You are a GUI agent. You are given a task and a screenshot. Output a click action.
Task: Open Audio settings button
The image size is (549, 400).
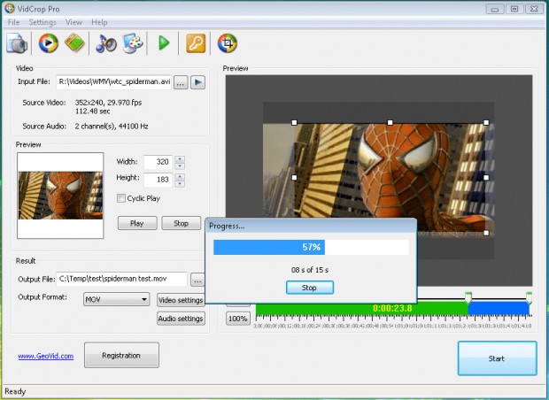(181, 319)
